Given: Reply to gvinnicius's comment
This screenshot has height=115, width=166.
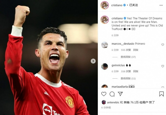Looking at the screenshot, I should click(136, 71).
